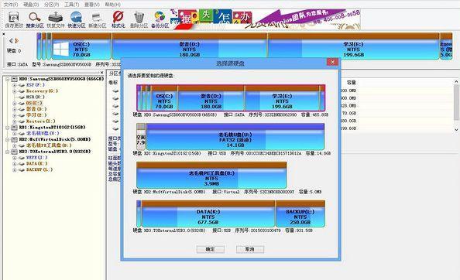Select the BACKUP(L:) 250.0GB partition in dialog
The image size is (460, 280).
(300, 213)
